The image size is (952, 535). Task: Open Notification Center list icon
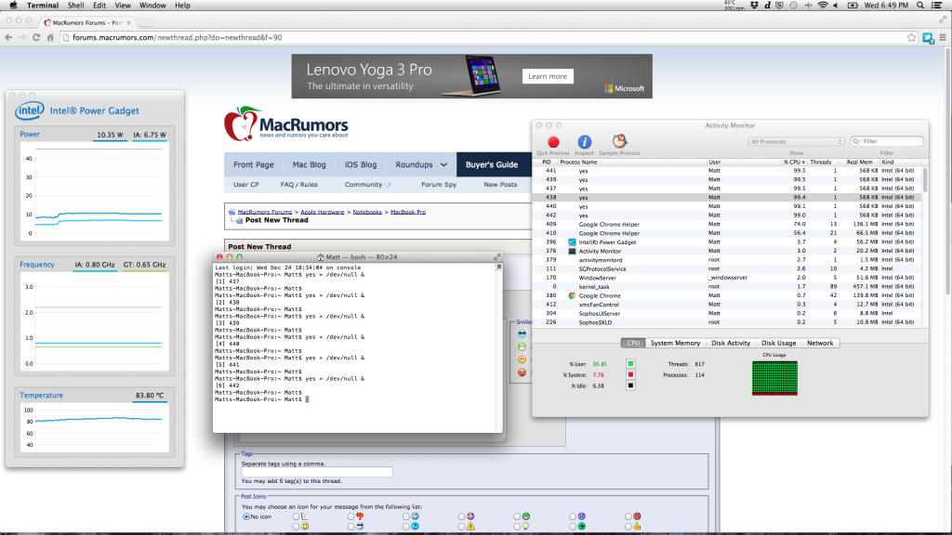[x=937, y=6]
